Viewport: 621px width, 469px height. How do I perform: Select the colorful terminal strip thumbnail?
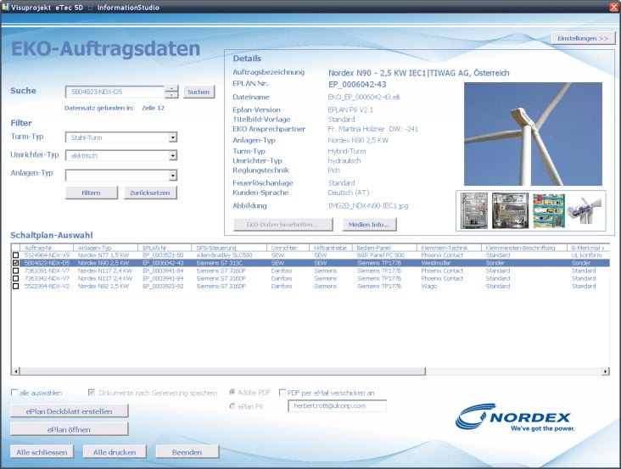click(549, 210)
